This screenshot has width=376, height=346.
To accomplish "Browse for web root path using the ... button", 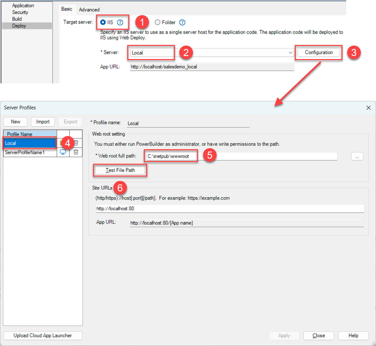I will [x=357, y=156].
